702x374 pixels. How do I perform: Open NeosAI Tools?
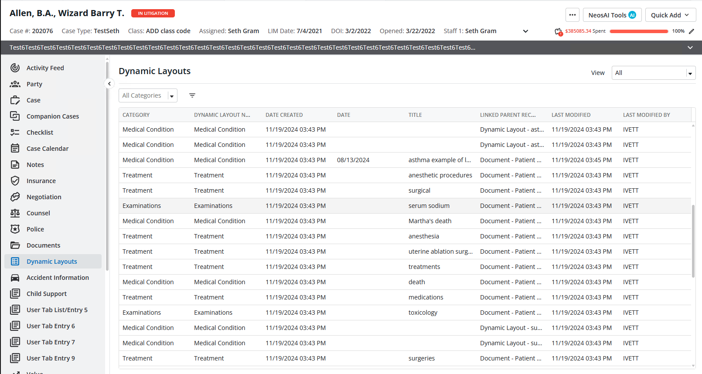click(612, 15)
